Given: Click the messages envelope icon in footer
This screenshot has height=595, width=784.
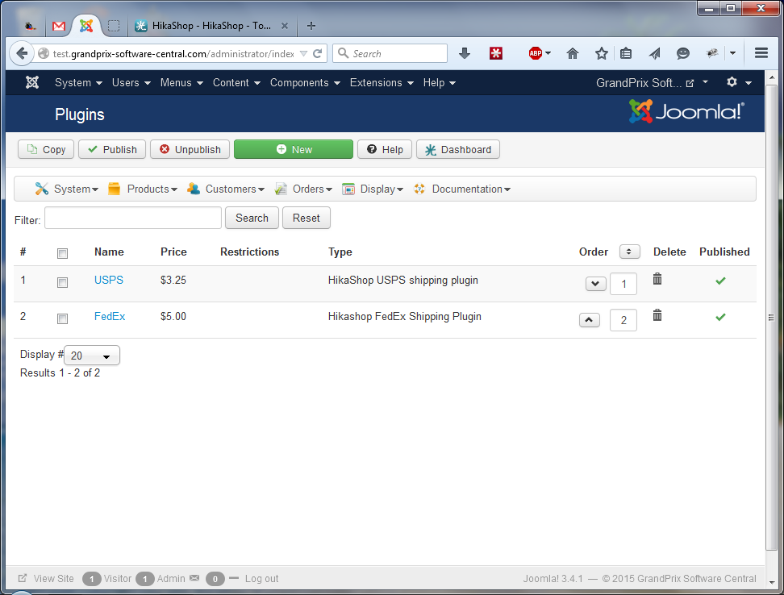Looking at the screenshot, I should (x=194, y=578).
